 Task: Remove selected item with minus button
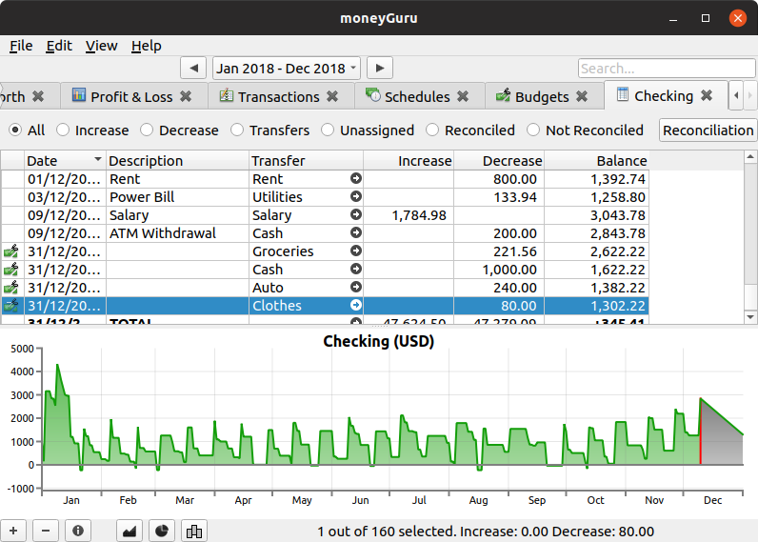46,531
